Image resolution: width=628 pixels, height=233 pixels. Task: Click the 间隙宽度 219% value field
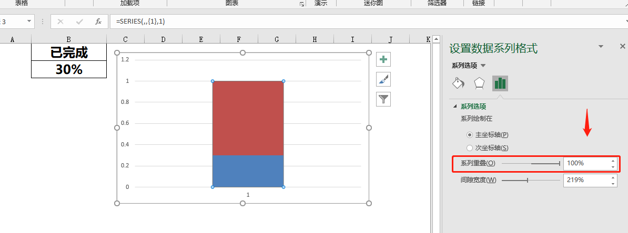pos(586,180)
